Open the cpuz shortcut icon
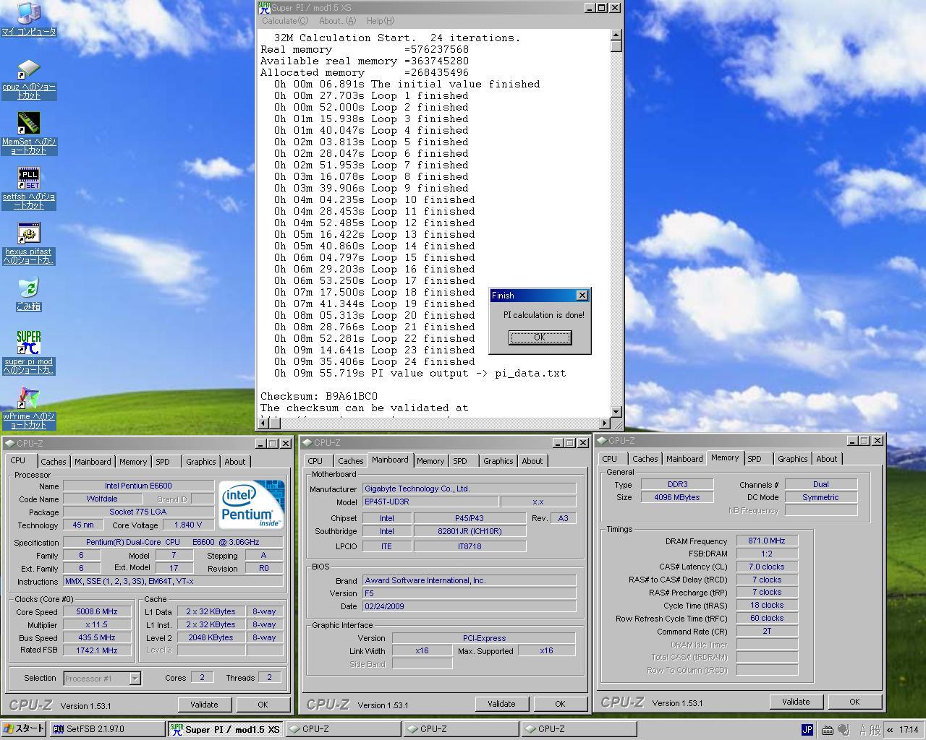Image resolution: width=926 pixels, height=740 pixels. click(x=28, y=69)
